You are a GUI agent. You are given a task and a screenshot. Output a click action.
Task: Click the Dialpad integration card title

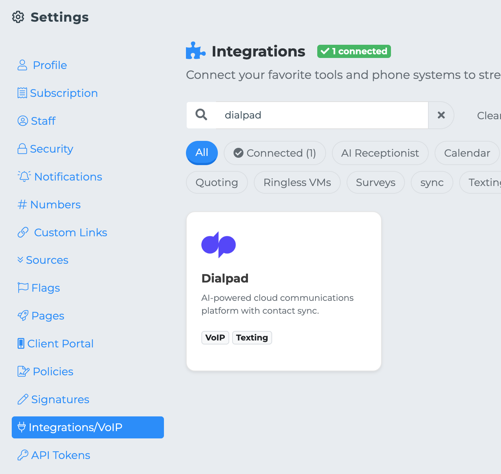point(225,278)
